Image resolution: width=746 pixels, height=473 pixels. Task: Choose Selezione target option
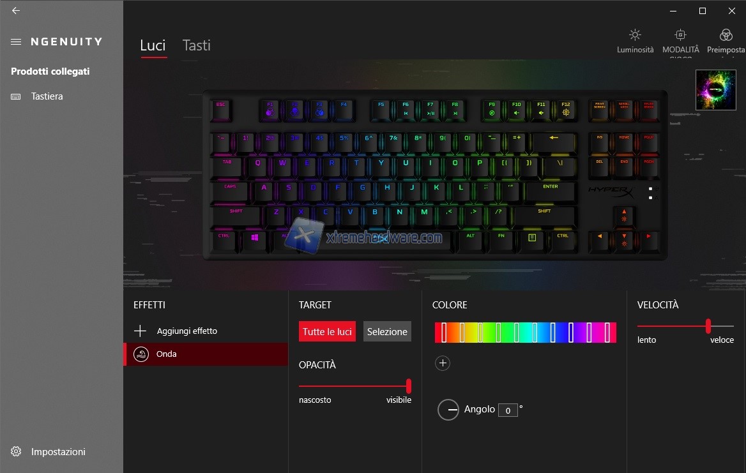[387, 331]
